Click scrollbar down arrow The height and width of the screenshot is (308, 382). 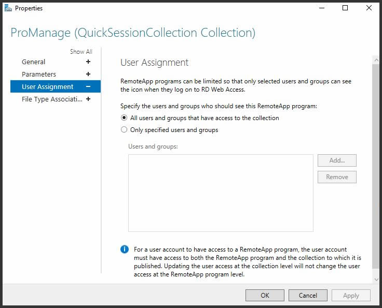(376, 280)
